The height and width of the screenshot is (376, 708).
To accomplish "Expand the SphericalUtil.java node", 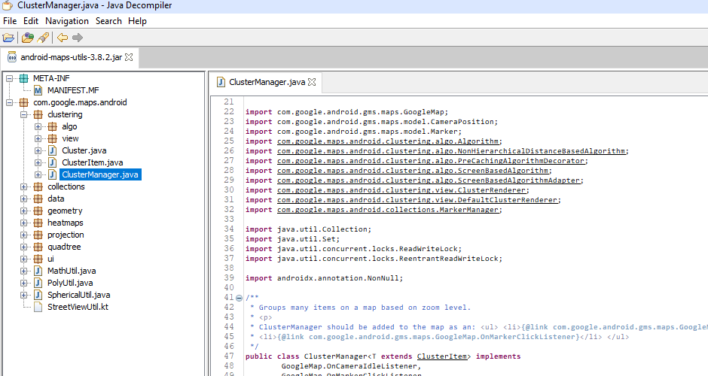I will click(x=23, y=295).
